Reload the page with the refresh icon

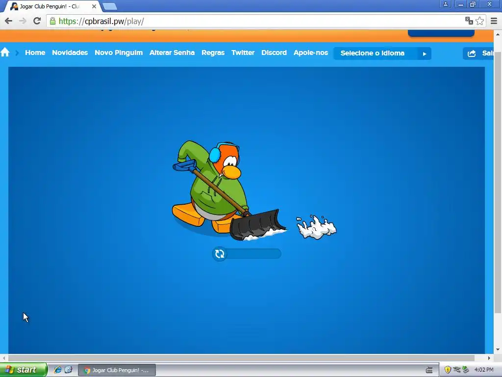(x=37, y=21)
